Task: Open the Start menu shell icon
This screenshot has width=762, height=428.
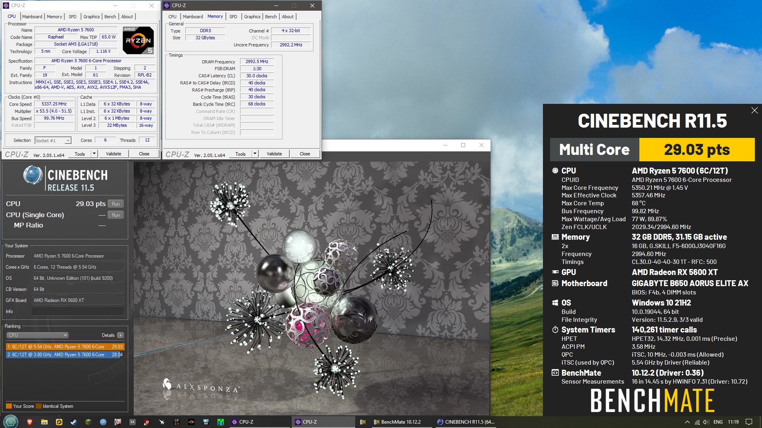Action: point(10,422)
